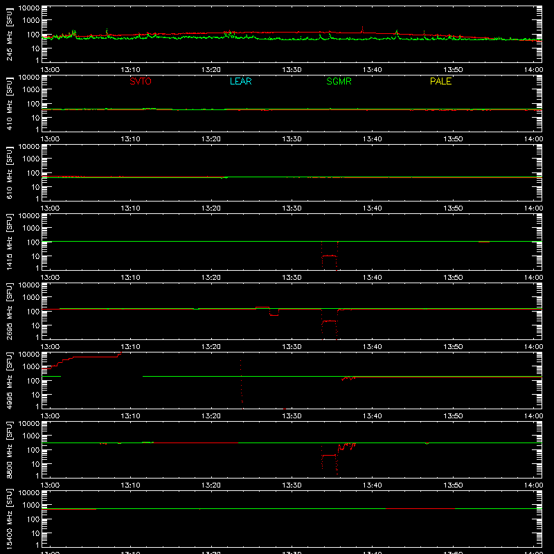Click 13:50 label under the 8800 MHz panel

[453, 485]
